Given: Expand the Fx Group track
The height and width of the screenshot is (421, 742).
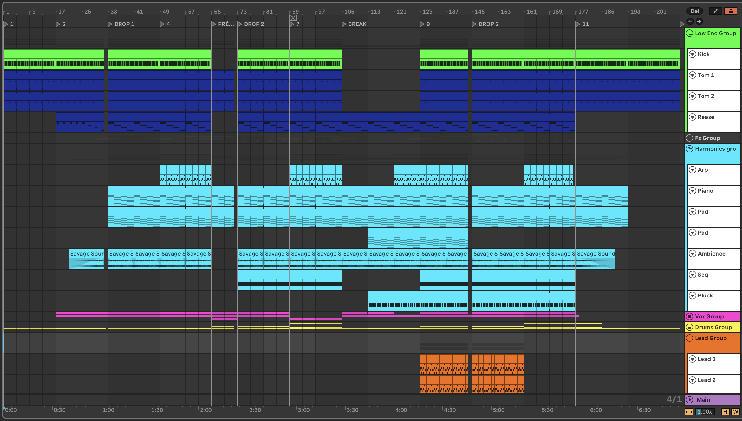Looking at the screenshot, I should 690,138.
